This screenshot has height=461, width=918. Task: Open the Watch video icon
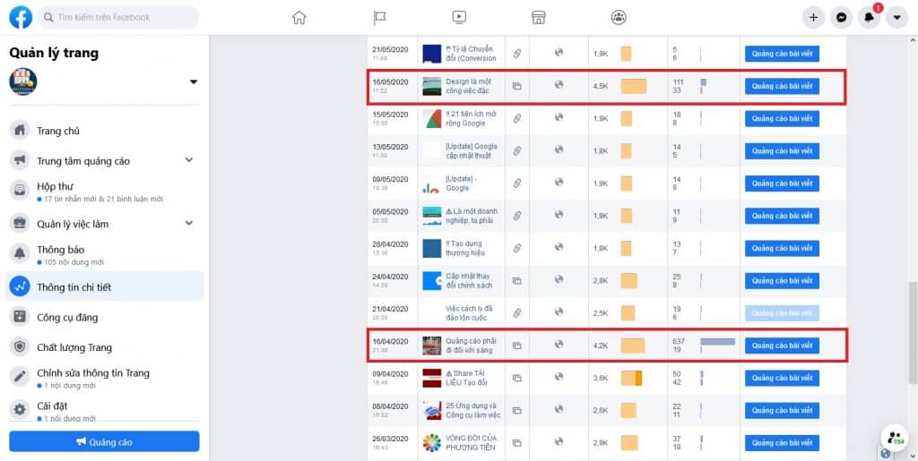(x=459, y=18)
